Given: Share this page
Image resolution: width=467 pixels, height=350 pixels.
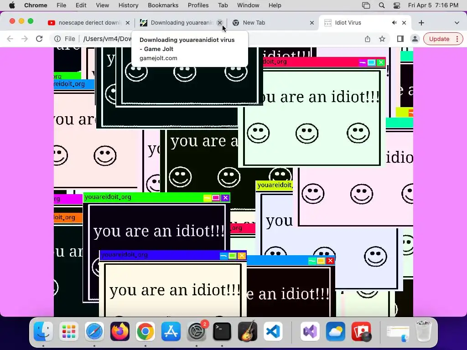Looking at the screenshot, I should pos(368,39).
